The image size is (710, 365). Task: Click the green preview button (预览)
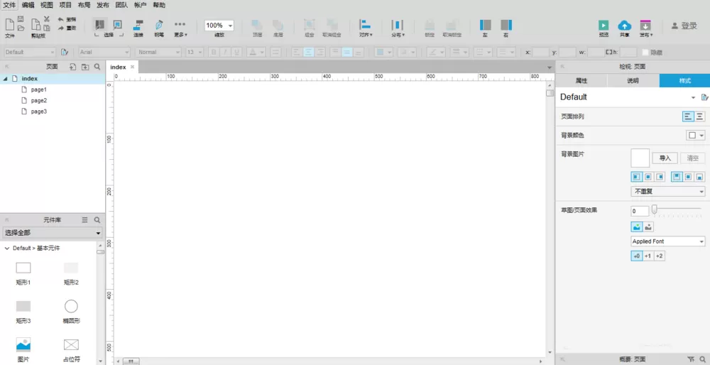coord(603,25)
